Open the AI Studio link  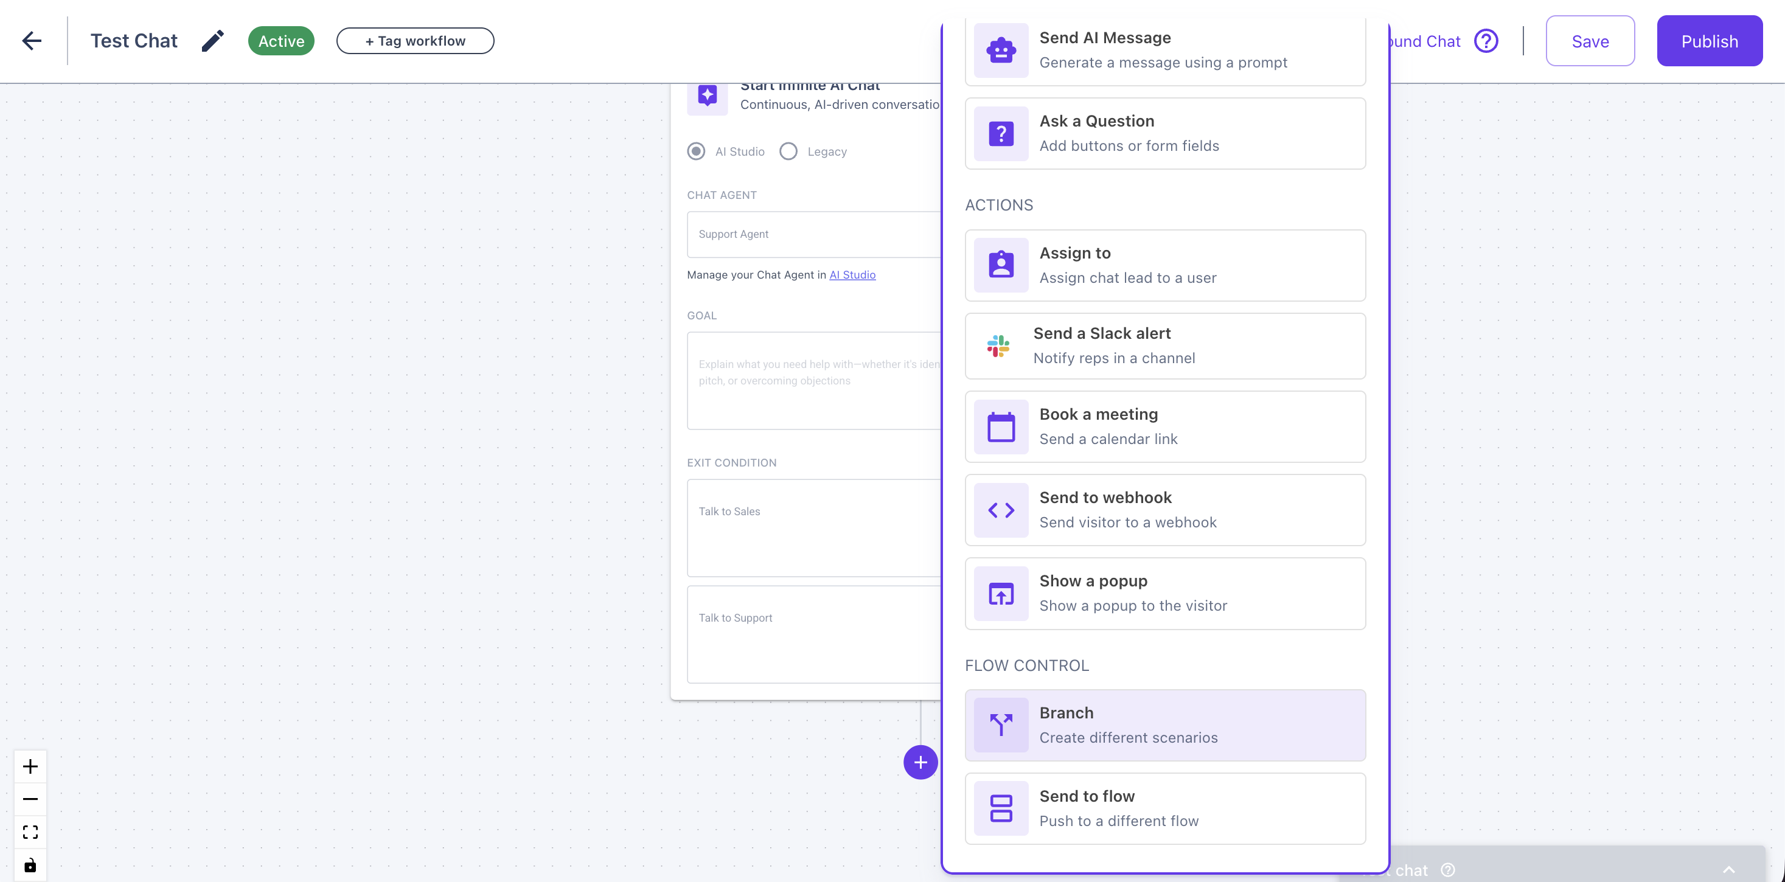pos(852,275)
